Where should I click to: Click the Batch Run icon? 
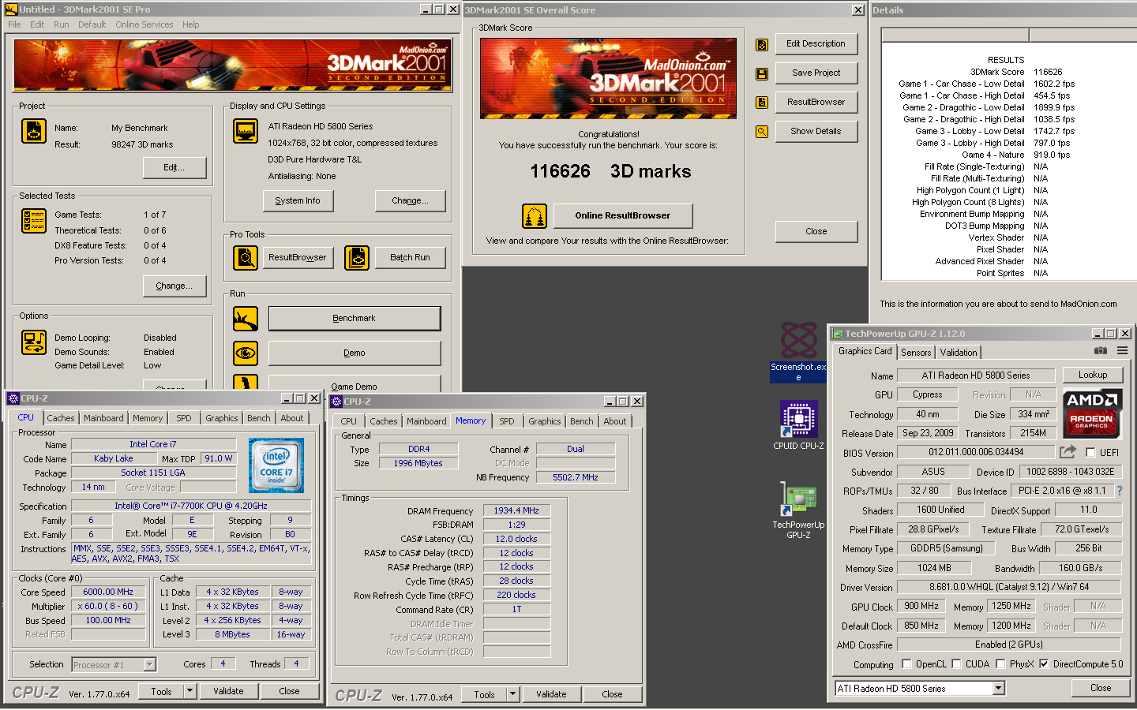pos(357,257)
